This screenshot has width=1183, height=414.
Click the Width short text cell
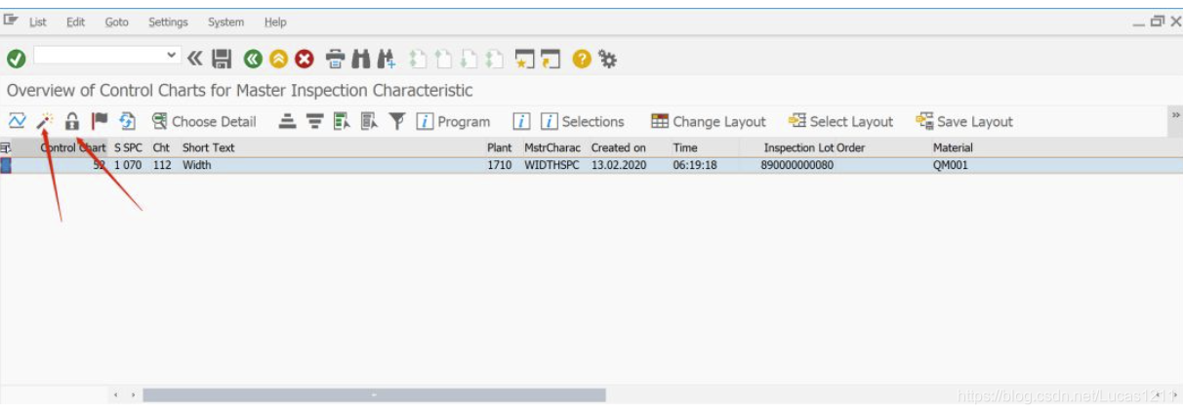(196, 165)
